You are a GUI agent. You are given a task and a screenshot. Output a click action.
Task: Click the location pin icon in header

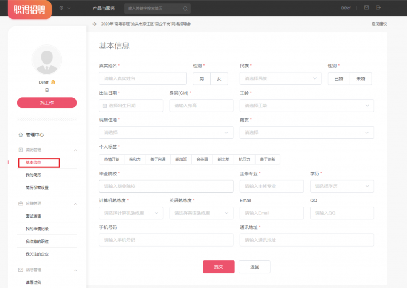61,8
